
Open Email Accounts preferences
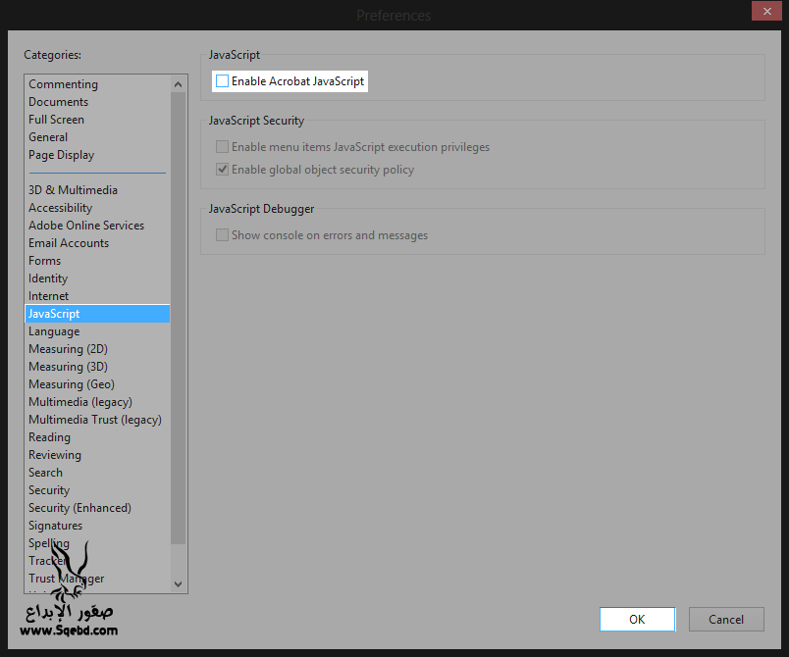pyautogui.click(x=69, y=243)
